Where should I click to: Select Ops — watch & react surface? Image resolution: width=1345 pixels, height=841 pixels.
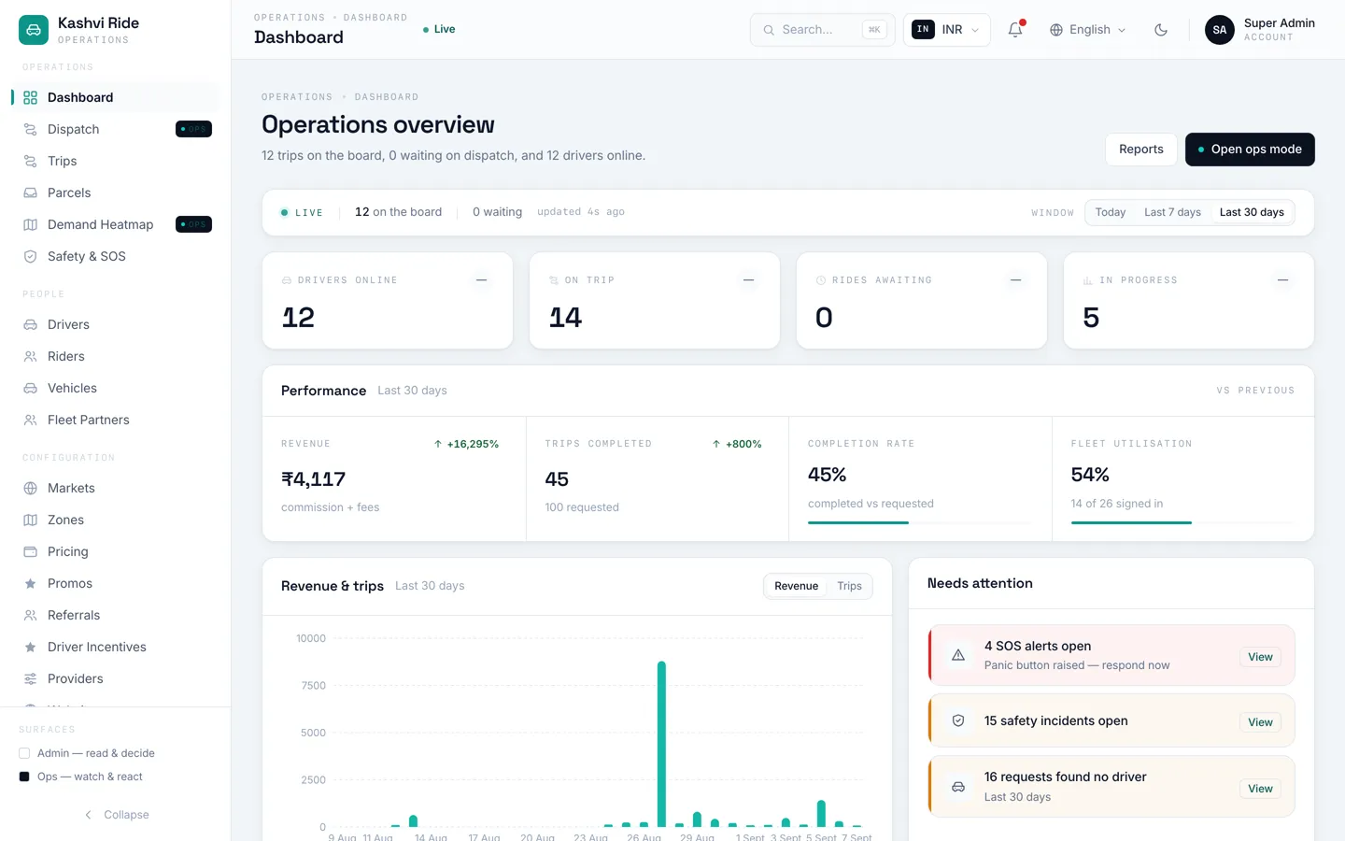(x=80, y=777)
